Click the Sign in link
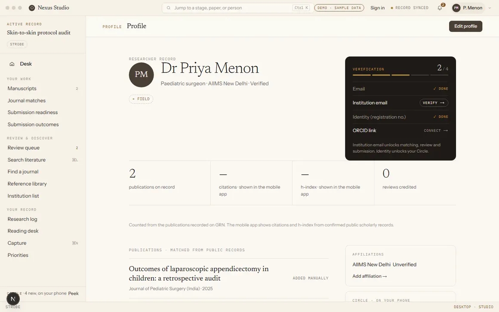The height and width of the screenshot is (312, 499). click(377, 8)
